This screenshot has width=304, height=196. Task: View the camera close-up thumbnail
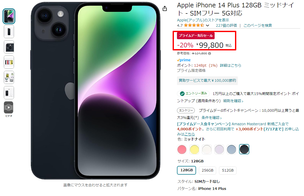pyautogui.click(x=9, y=47)
